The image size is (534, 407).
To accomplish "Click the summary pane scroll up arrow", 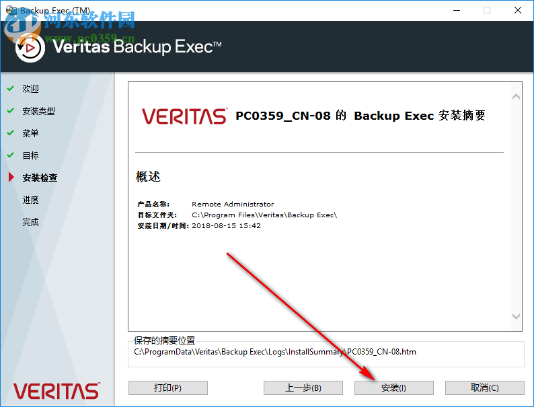I will tap(516, 97).
